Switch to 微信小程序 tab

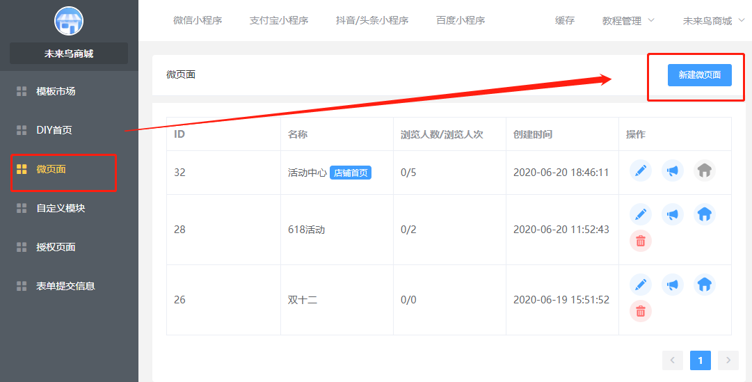[x=198, y=21]
